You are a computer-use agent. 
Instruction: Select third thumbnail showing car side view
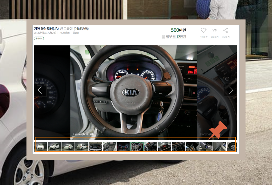pyautogui.click(x=68, y=147)
